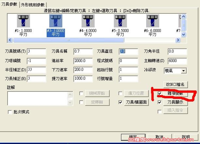
Task: Click 提刀速率 input field
Action: (83, 79)
